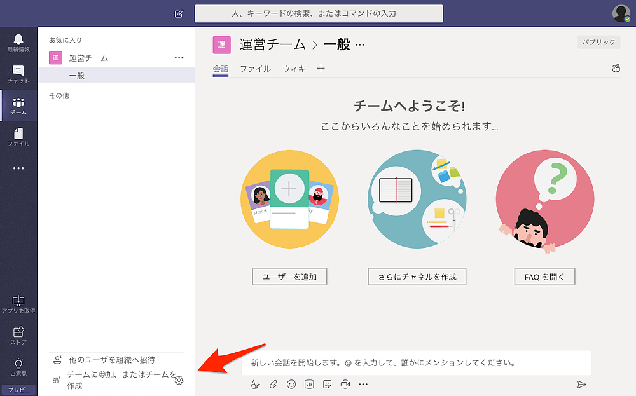The image size is (636, 396).
Task: Click the FAQ question mark illustration
Action: pyautogui.click(x=545, y=200)
